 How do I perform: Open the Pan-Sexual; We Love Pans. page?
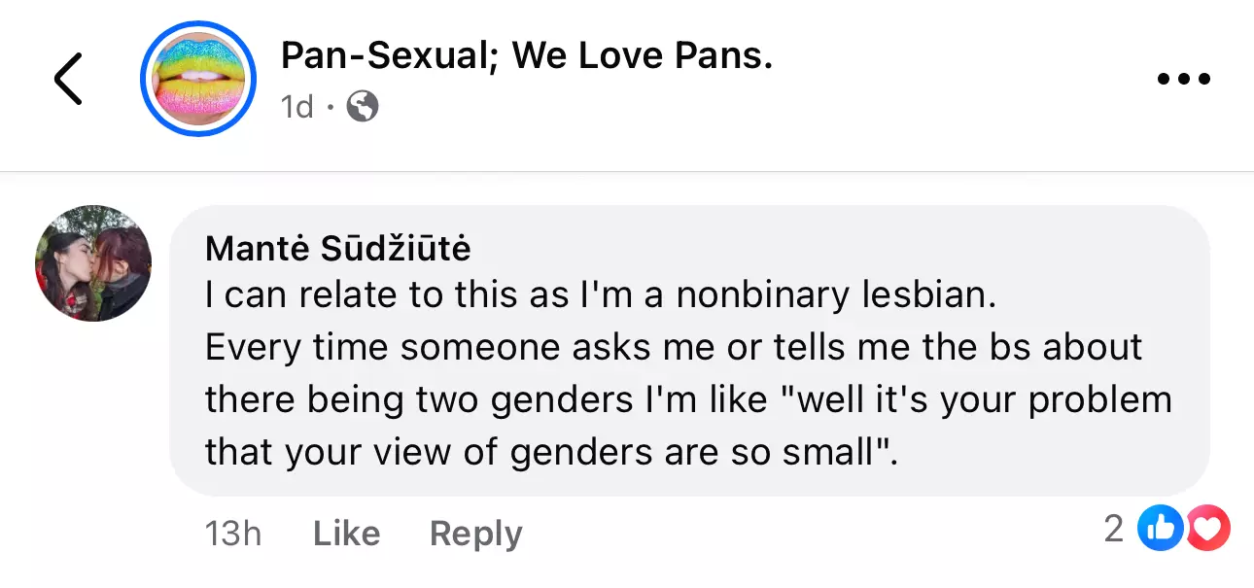[x=525, y=56]
